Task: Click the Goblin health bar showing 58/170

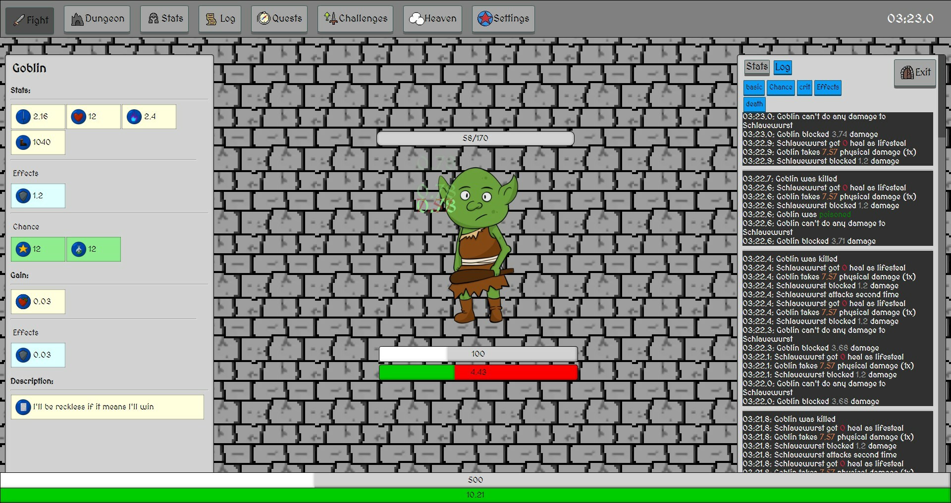Action: (x=475, y=138)
